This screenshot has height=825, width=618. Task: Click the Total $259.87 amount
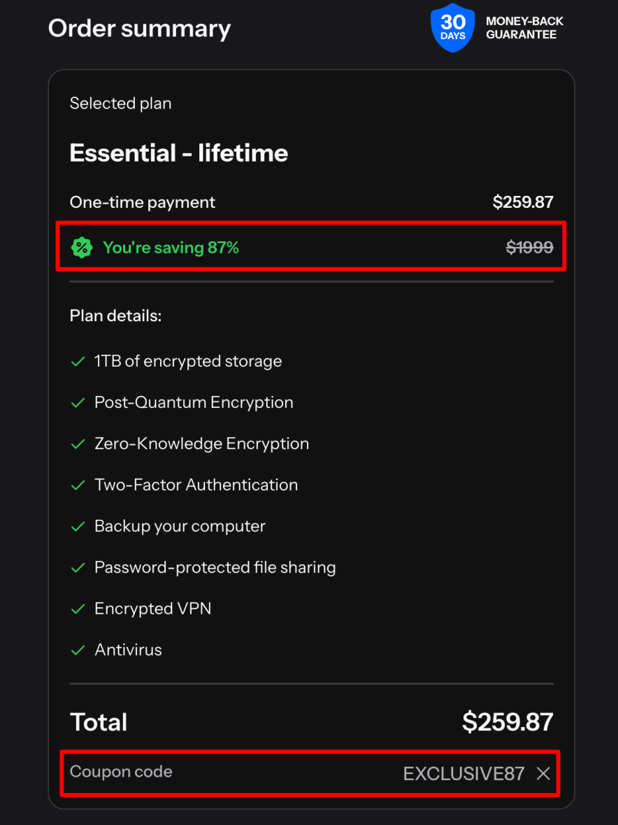pyautogui.click(x=508, y=721)
